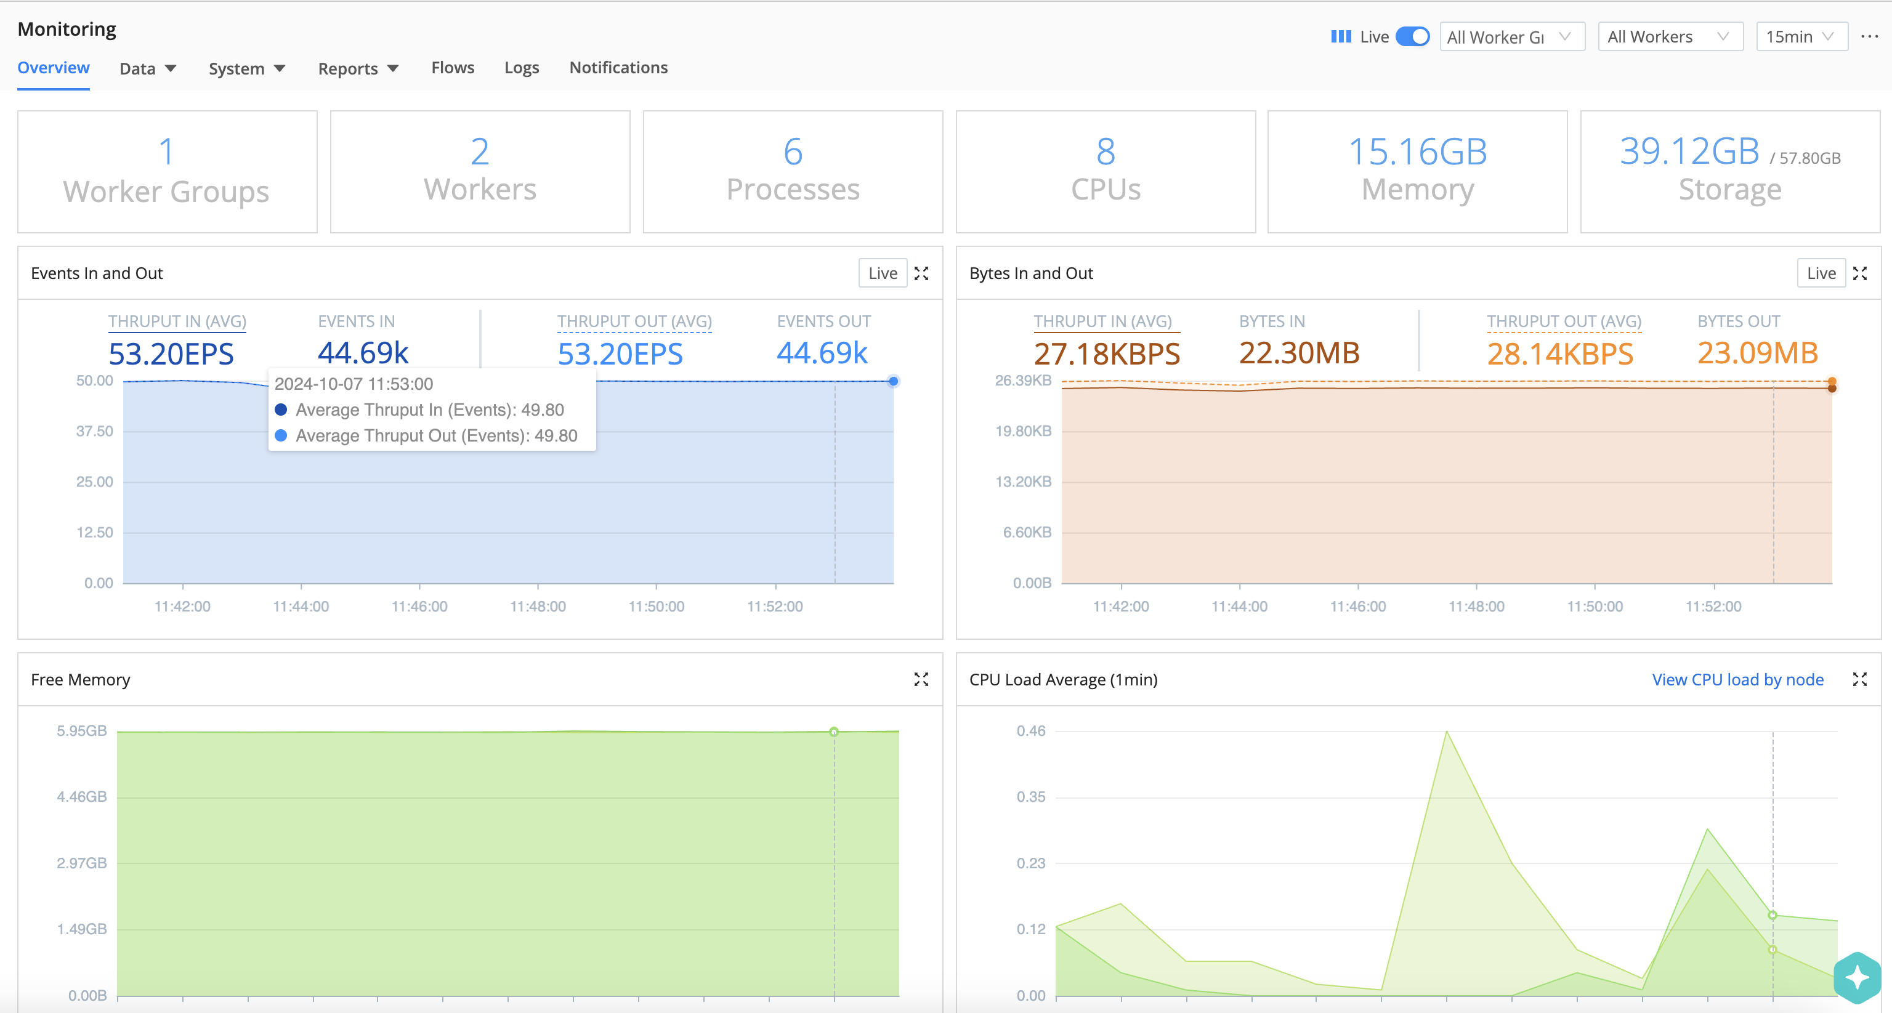
Task: Change time range using the 15min dropdown
Action: pyautogui.click(x=1801, y=36)
